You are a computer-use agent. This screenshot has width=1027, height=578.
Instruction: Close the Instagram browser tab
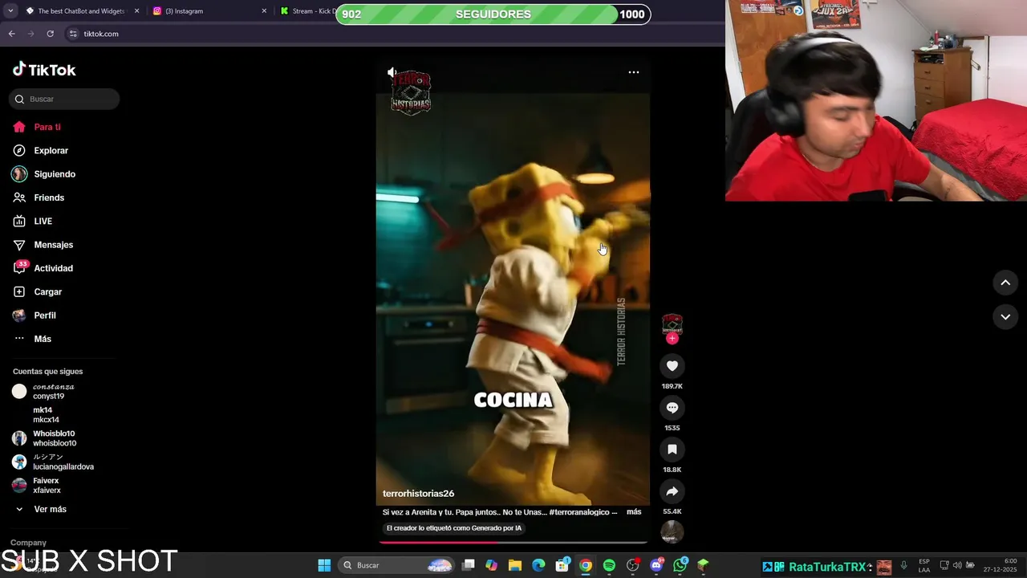click(x=264, y=11)
